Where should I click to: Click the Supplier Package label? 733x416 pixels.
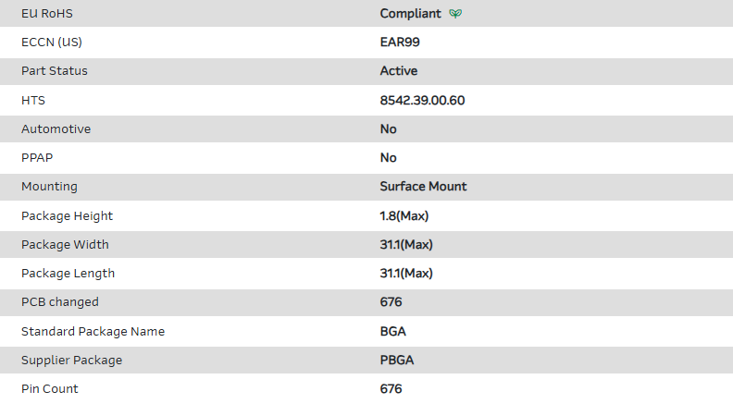coord(71,361)
